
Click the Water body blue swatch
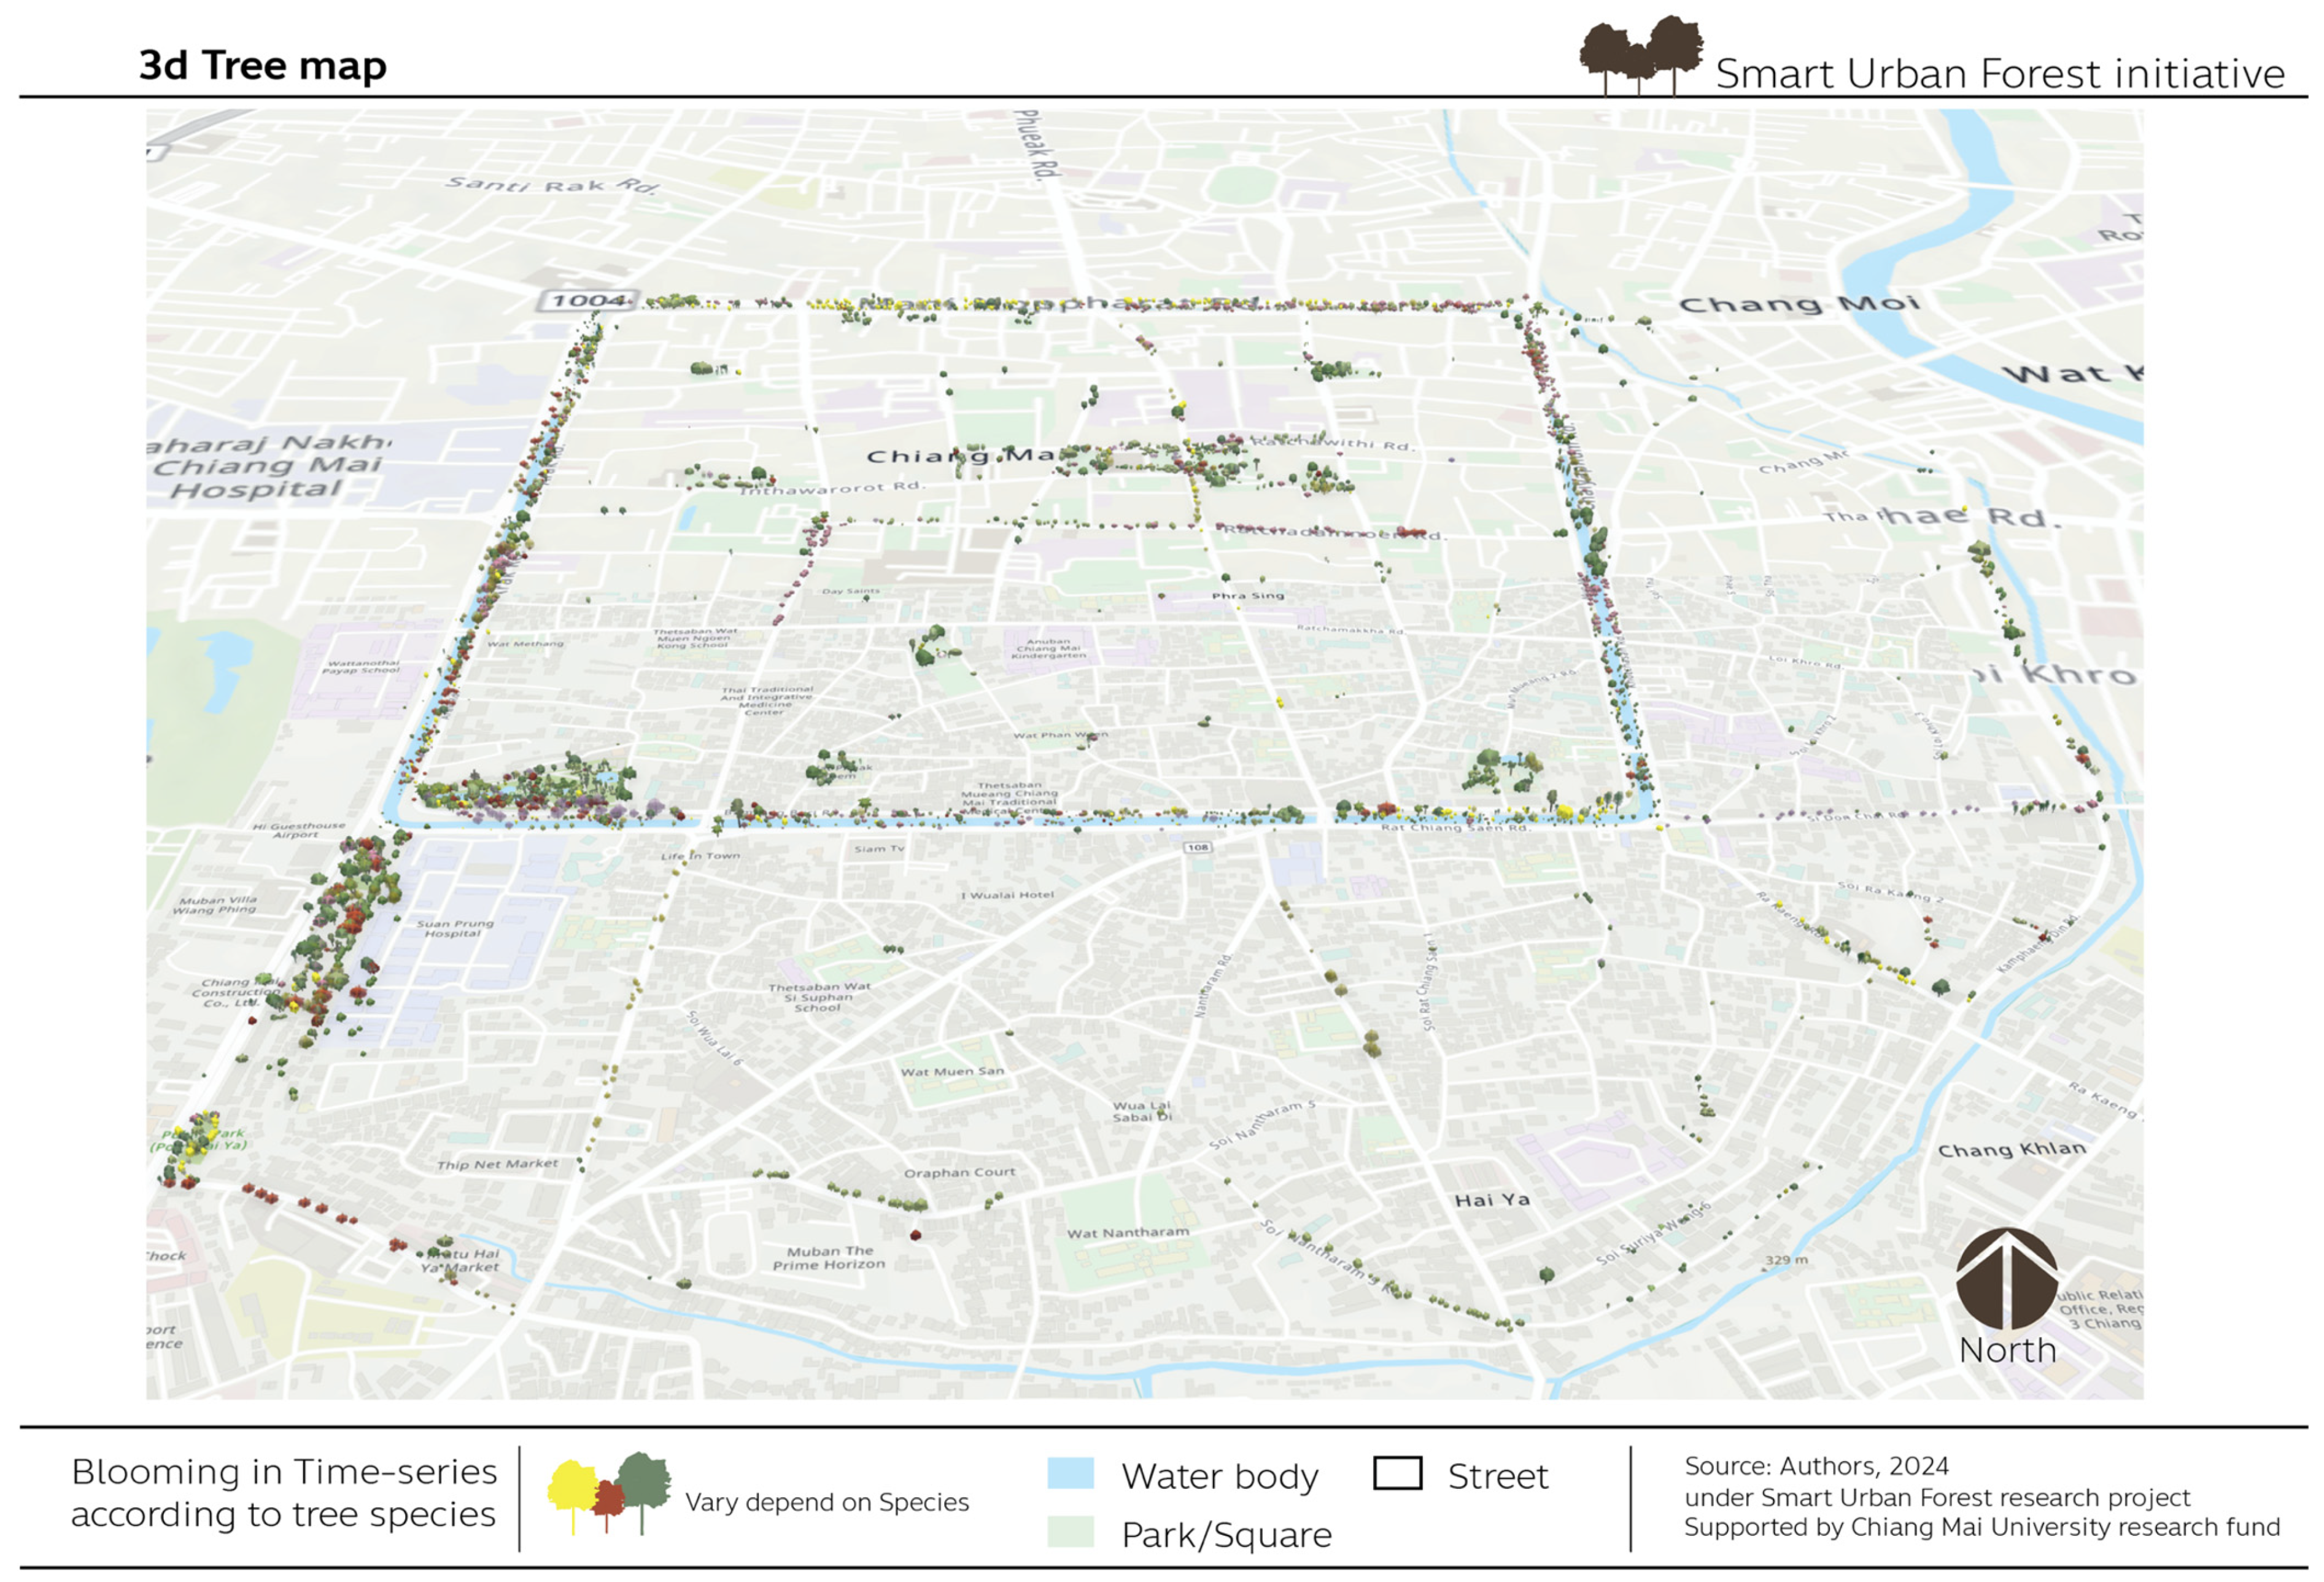point(1070,1473)
